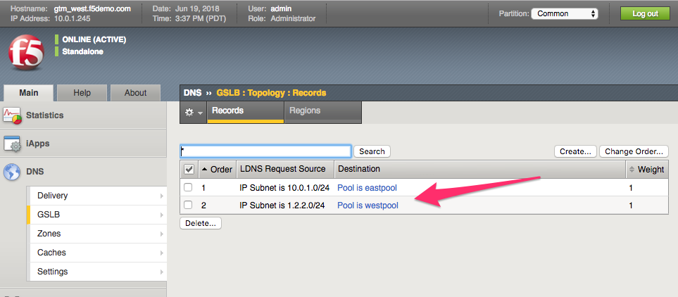The width and height of the screenshot is (678, 297).
Task: Open the Partition Common dropdown
Action: [x=565, y=13]
